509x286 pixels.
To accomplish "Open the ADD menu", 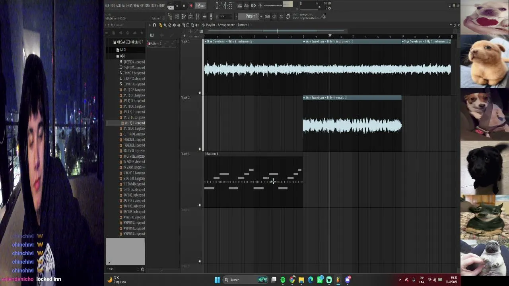I will tap(119, 6).
